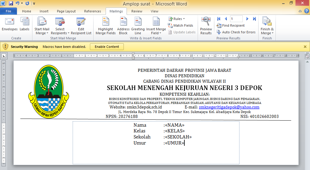Viewport: 310px width, 170px height.
Task: Open Finish & Merge menu
Action: click(267, 26)
